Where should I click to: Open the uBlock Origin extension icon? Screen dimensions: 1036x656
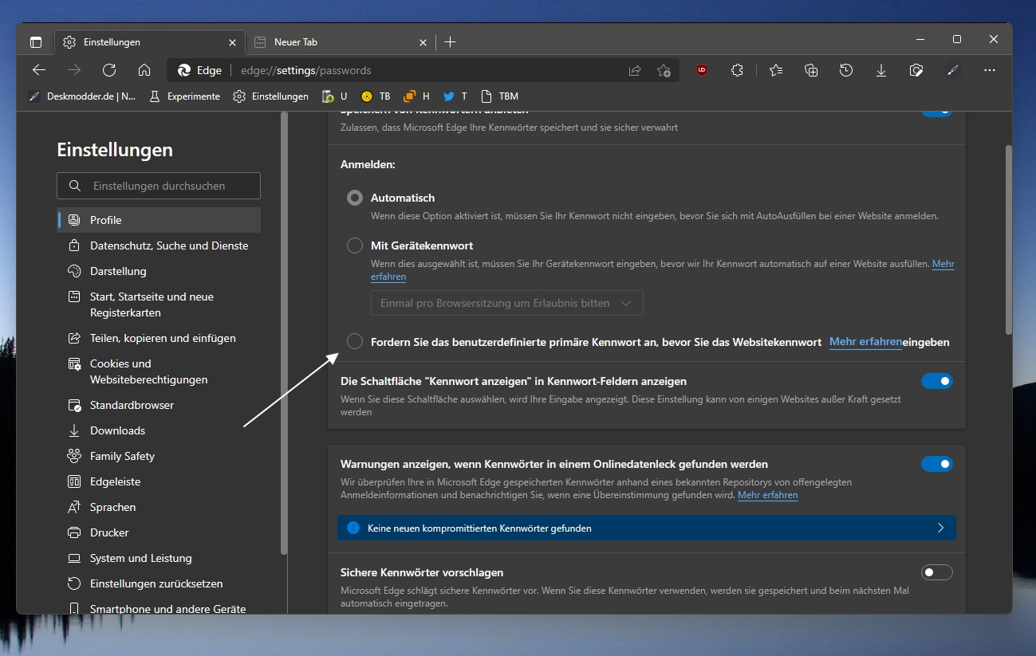tap(702, 70)
